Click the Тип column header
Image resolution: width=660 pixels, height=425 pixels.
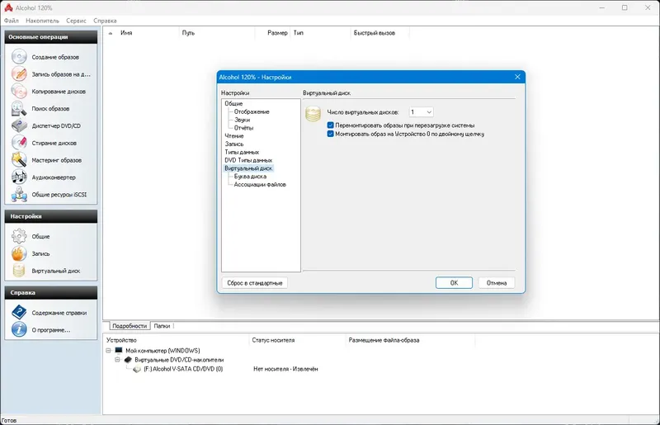(x=320, y=33)
